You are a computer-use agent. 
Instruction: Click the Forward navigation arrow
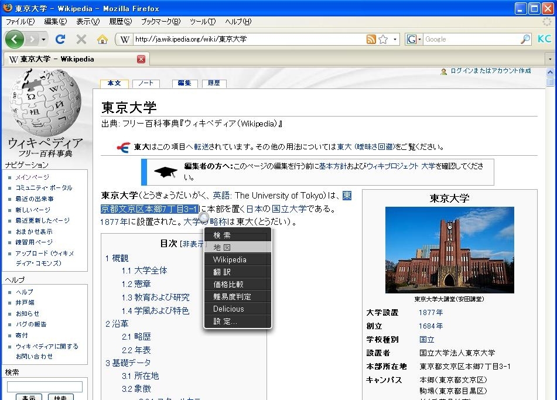click(x=32, y=39)
